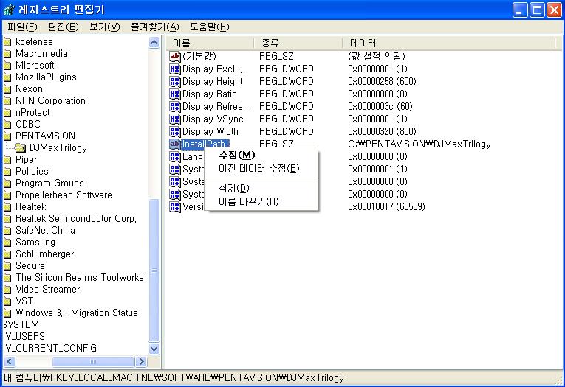
Task: Click the VST folder icon
Action: point(7,301)
